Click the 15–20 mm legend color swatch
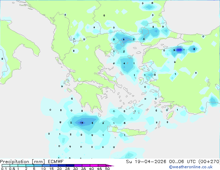This screenshot has width=220, height=170. 54,165
